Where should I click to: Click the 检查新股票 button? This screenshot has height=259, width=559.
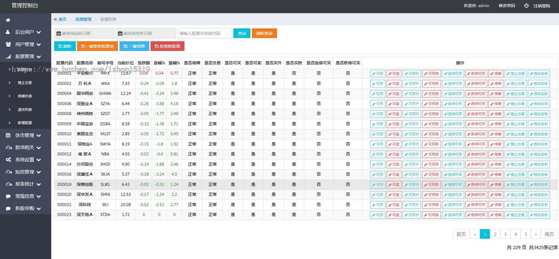[167, 46]
